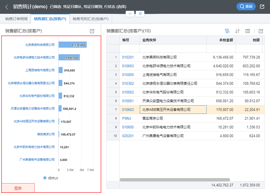This screenshot has height=193, width=270.
Task: Click the PSNJ code link
Action: [x=127, y=118]
